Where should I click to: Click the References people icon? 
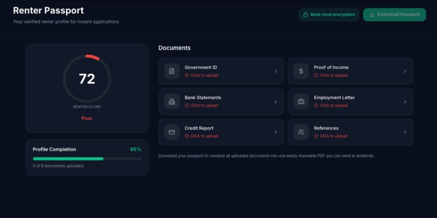pyautogui.click(x=301, y=132)
